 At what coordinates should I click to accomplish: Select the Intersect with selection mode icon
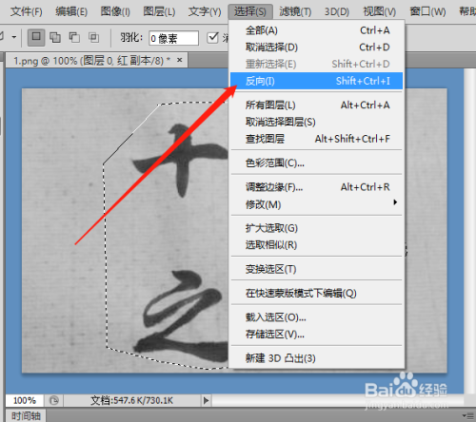click(94, 38)
